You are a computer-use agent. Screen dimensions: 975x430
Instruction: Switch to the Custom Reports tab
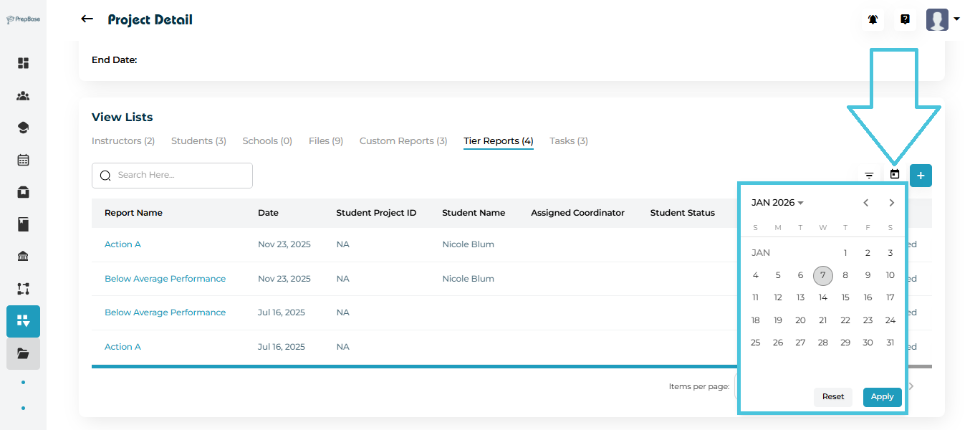[403, 141]
